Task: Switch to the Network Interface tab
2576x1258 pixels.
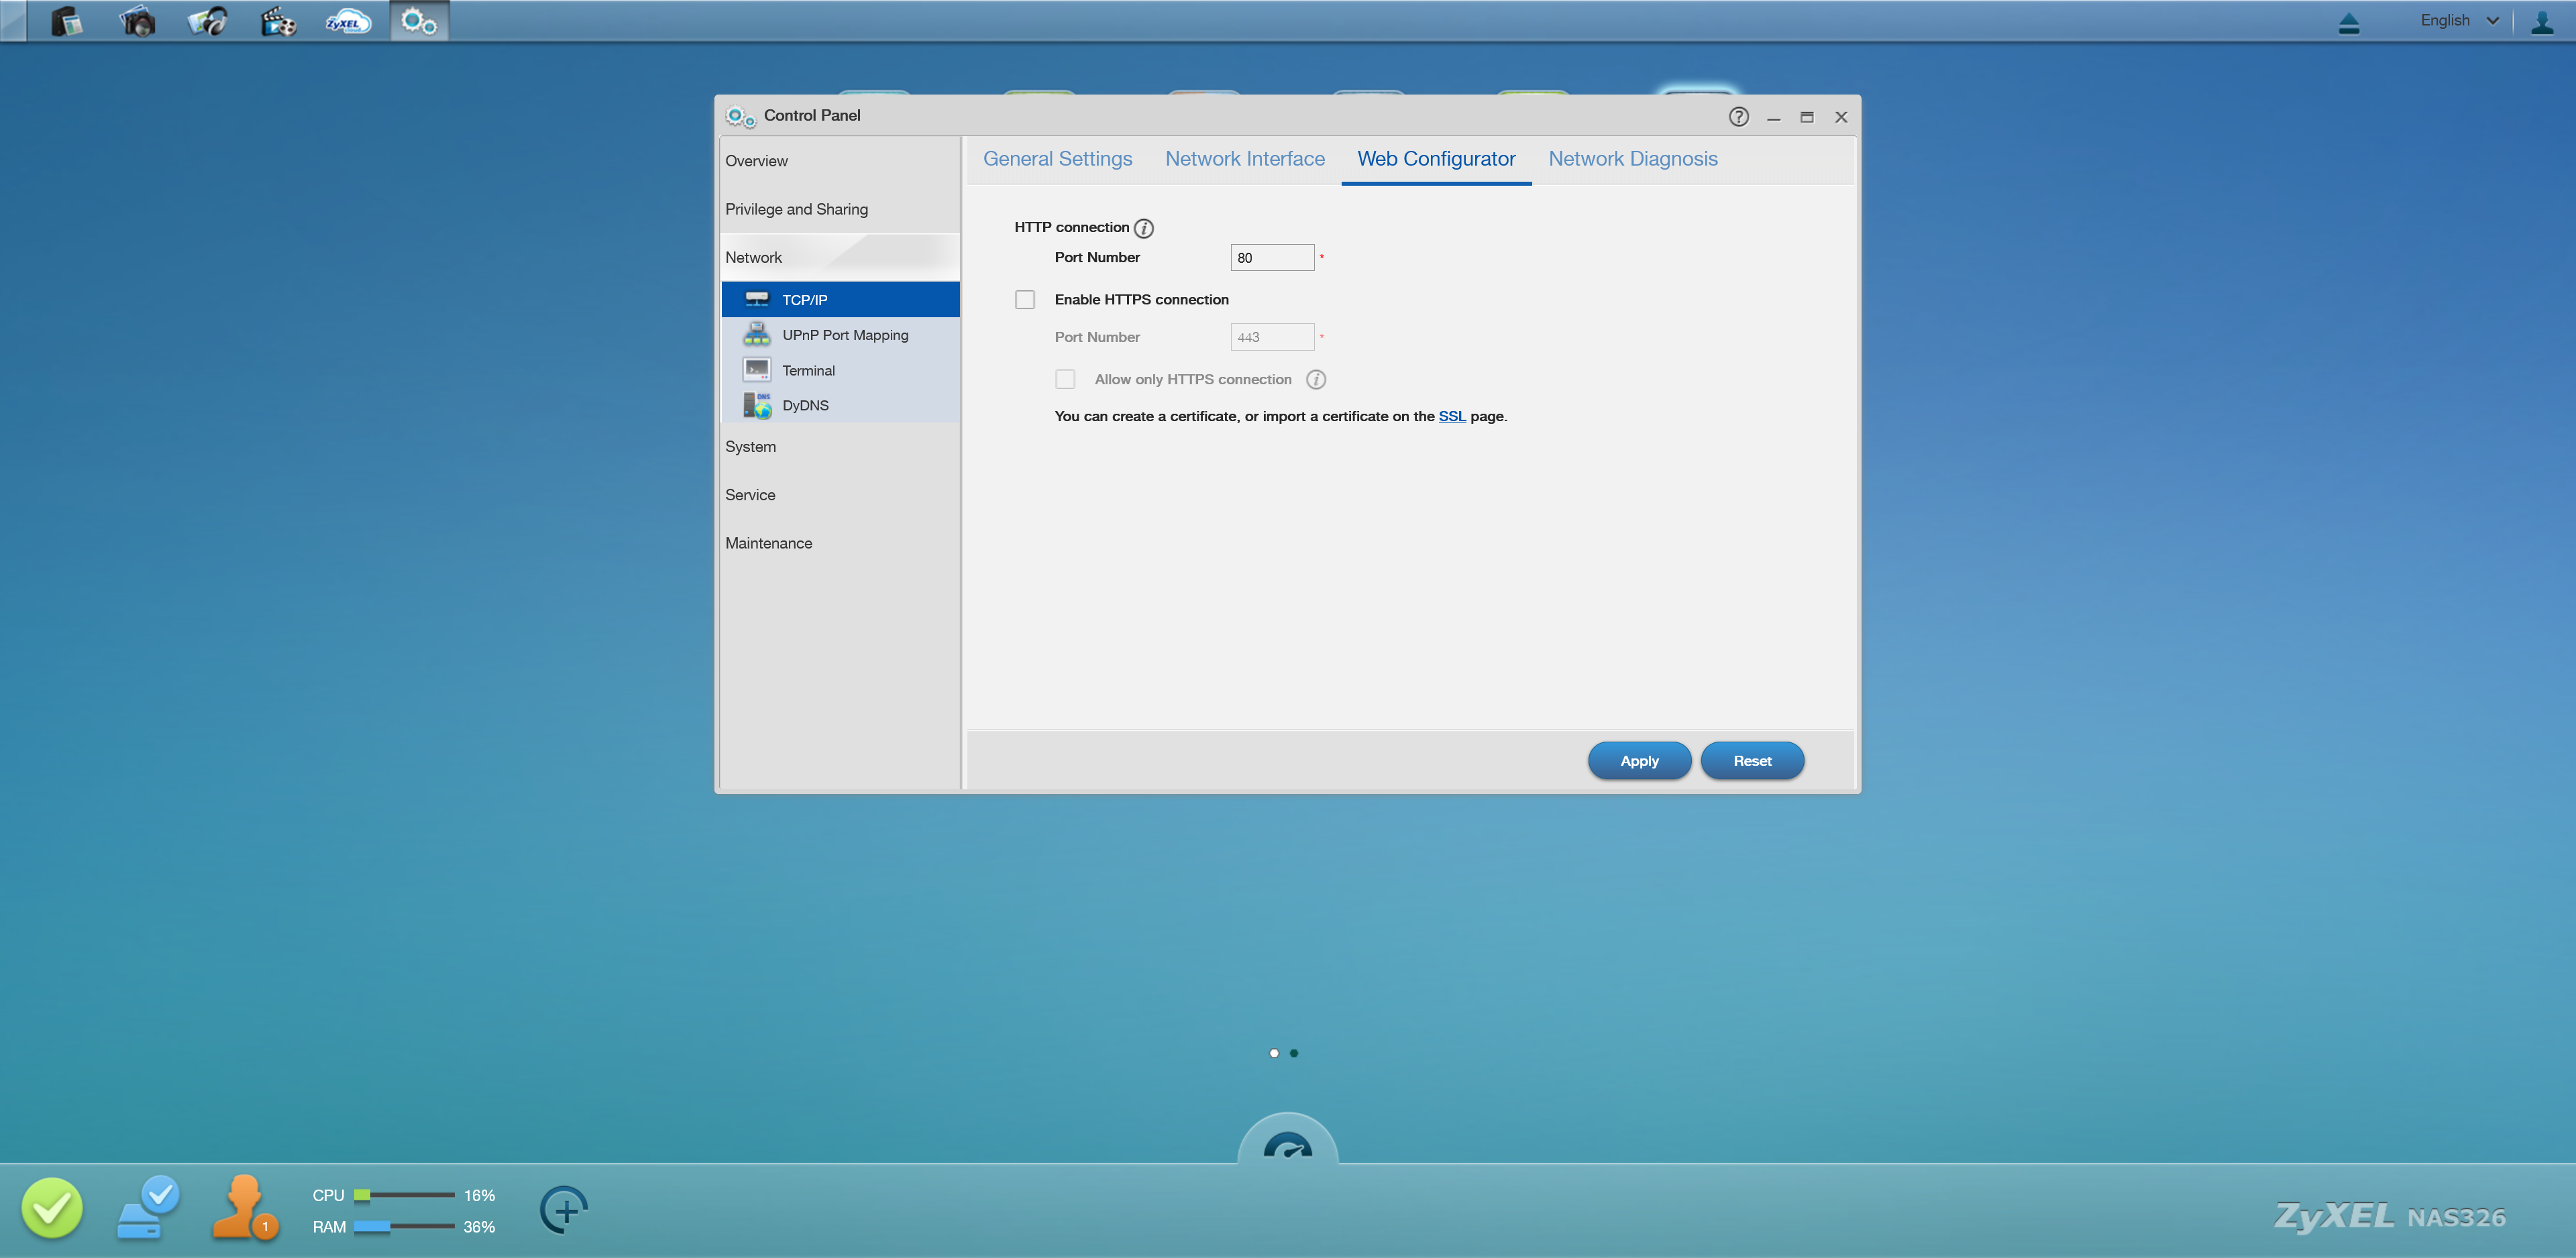Action: 1244,159
